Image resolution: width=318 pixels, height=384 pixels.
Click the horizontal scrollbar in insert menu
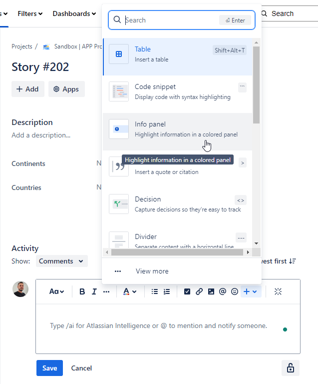point(177,252)
